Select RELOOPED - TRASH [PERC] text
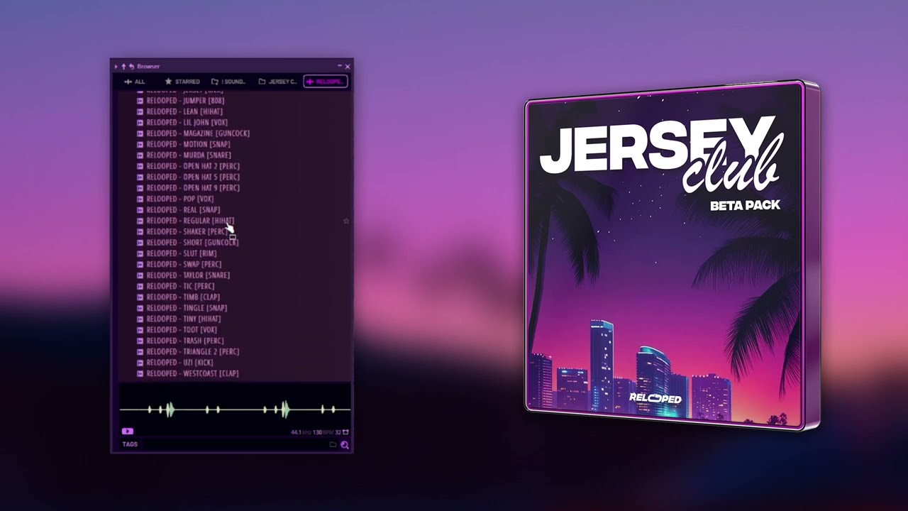This screenshot has width=908, height=511. (x=185, y=341)
